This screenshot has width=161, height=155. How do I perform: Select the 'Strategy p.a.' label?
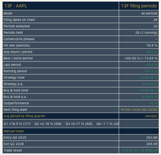tap(13, 84)
